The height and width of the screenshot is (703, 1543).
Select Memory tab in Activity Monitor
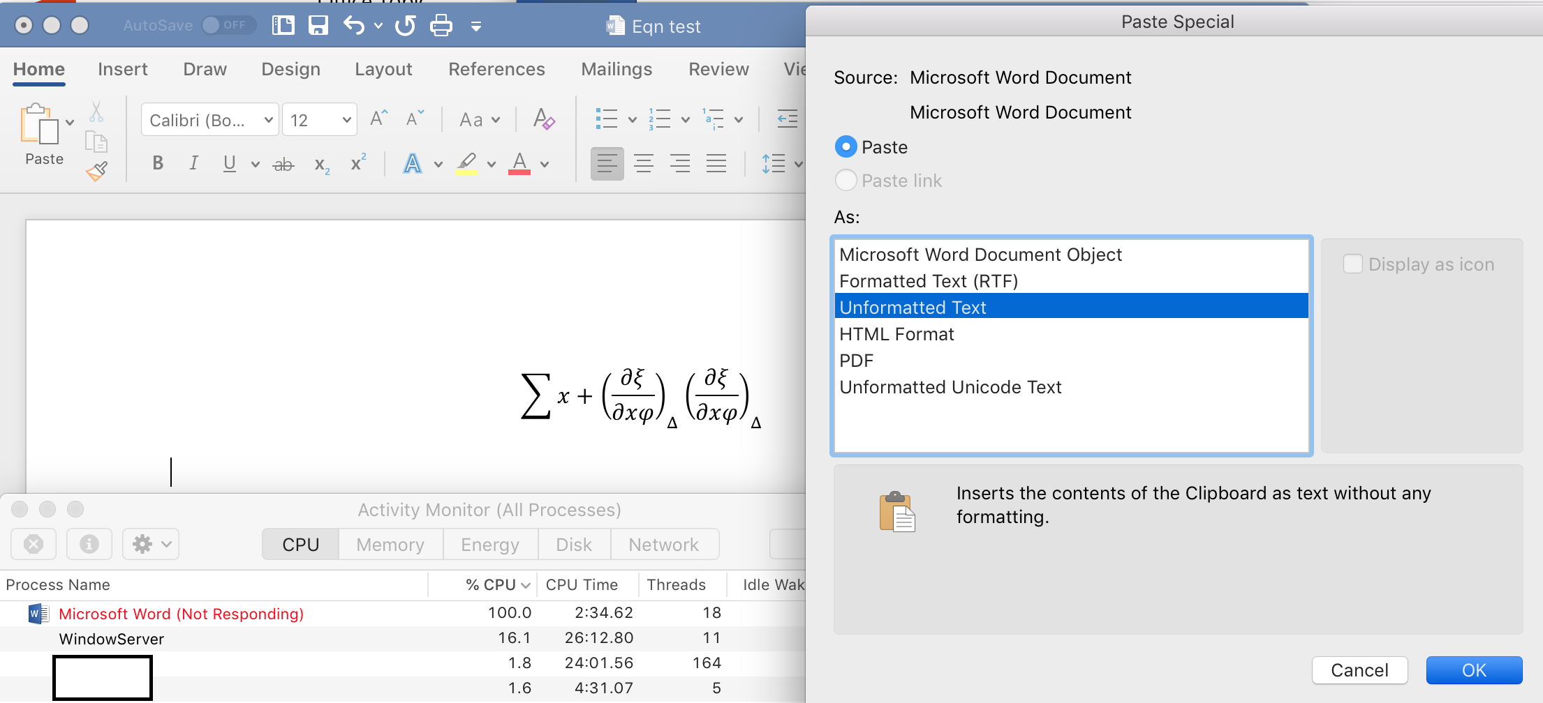tap(390, 544)
